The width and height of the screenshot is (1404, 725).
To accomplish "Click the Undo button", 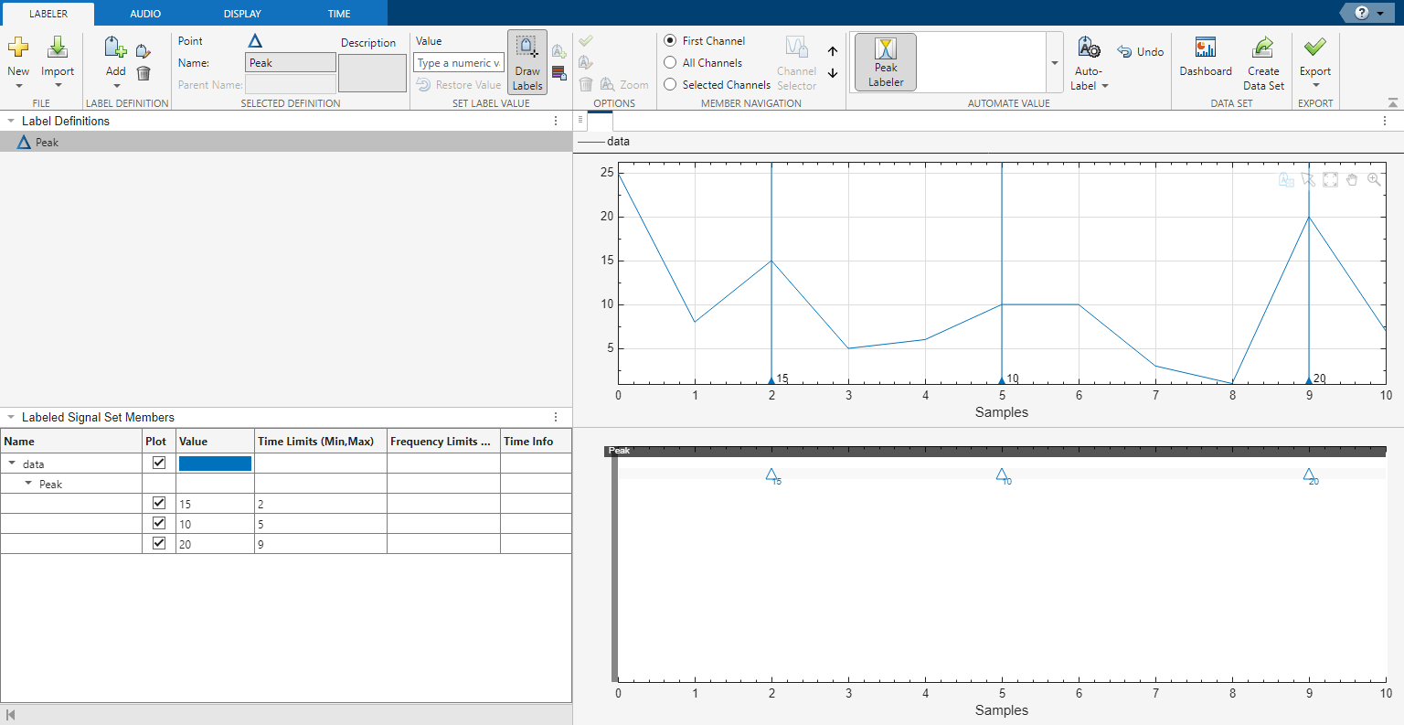I will 1141,52.
